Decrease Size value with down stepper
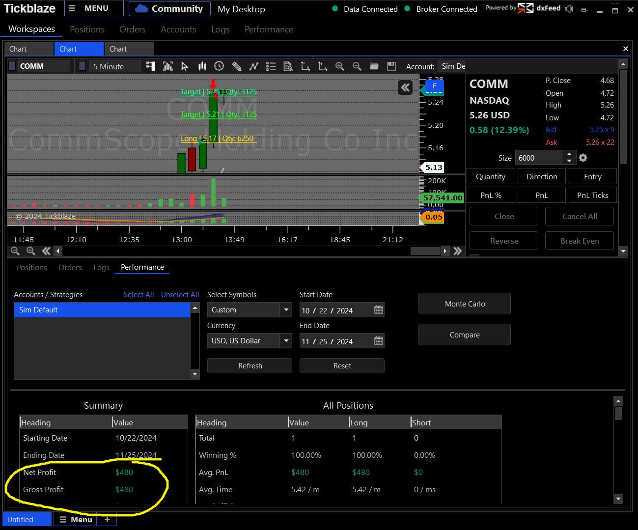The width and height of the screenshot is (638, 530). [569, 161]
